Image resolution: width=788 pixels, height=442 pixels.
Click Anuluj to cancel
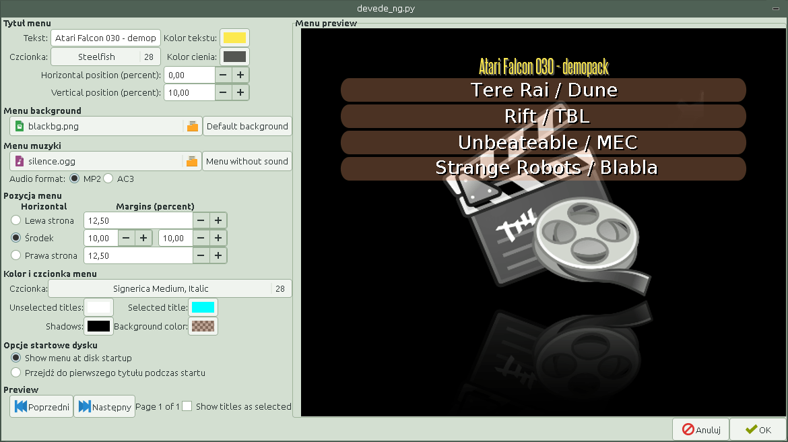coord(701,429)
